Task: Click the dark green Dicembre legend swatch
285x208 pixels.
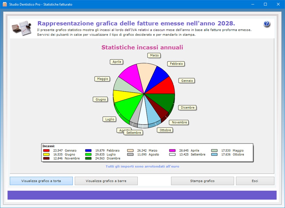Action: (x=88, y=158)
